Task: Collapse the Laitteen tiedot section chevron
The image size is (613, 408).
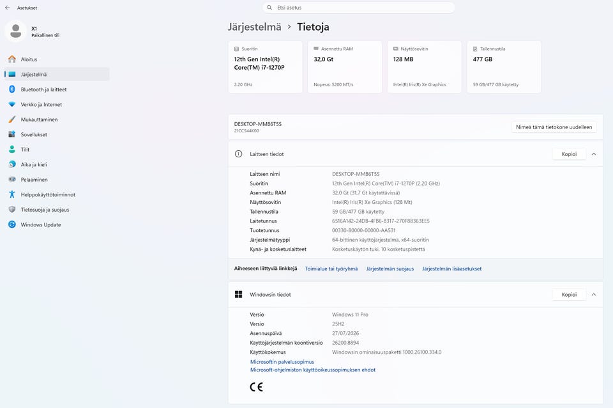Action: point(594,154)
